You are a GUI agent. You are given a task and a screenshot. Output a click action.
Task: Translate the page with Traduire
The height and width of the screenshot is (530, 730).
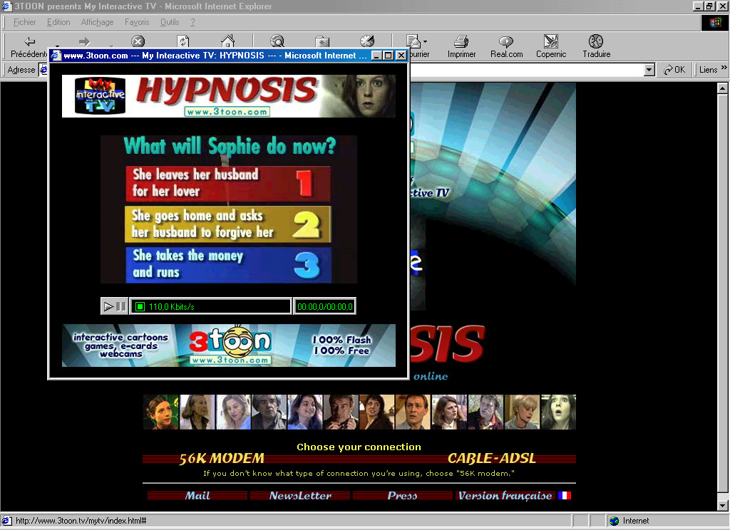[x=597, y=46]
